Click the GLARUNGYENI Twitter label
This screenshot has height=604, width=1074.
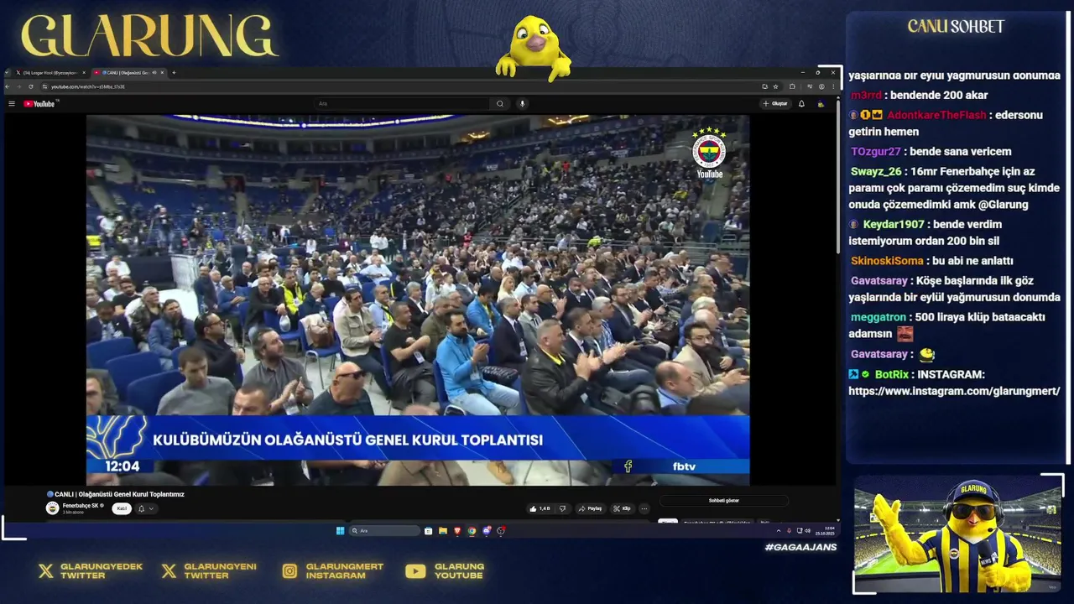(220, 571)
